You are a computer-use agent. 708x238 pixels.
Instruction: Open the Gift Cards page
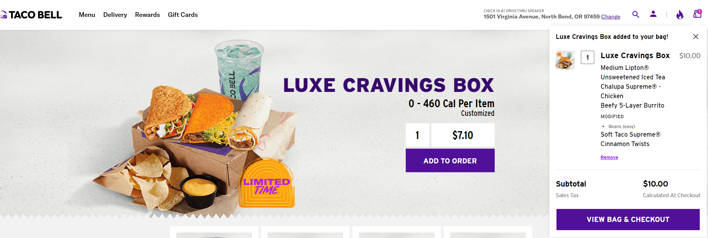pyautogui.click(x=183, y=15)
